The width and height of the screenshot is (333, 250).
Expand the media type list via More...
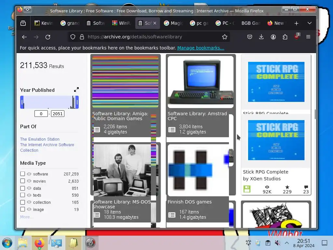[27, 217]
